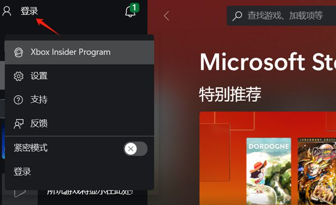The width and height of the screenshot is (336, 205).
Task: Click the feedback person icon
Action: tap(18, 124)
